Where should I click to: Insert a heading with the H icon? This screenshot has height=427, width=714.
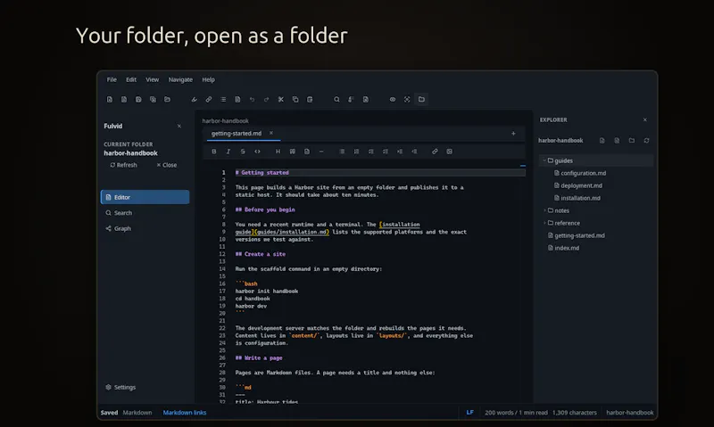278,152
